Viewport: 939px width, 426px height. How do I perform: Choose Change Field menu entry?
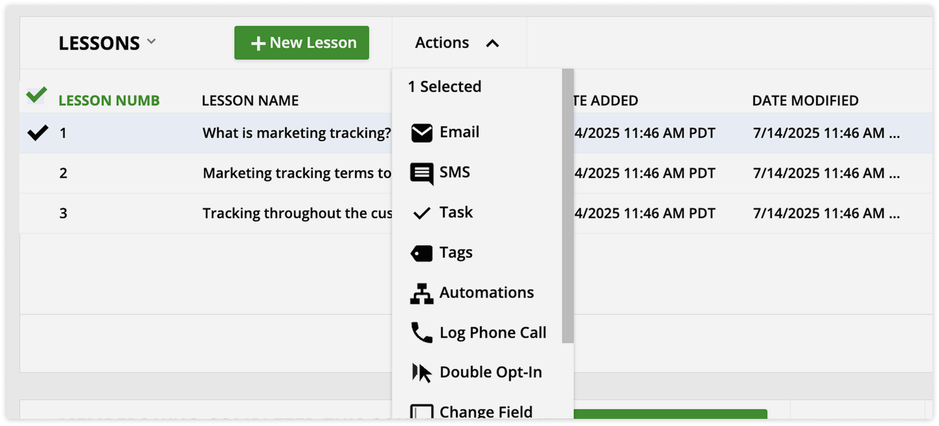pyautogui.click(x=477, y=412)
